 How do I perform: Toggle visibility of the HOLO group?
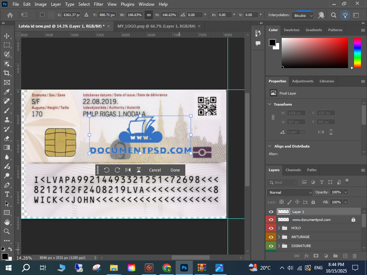pyautogui.click(x=271, y=228)
